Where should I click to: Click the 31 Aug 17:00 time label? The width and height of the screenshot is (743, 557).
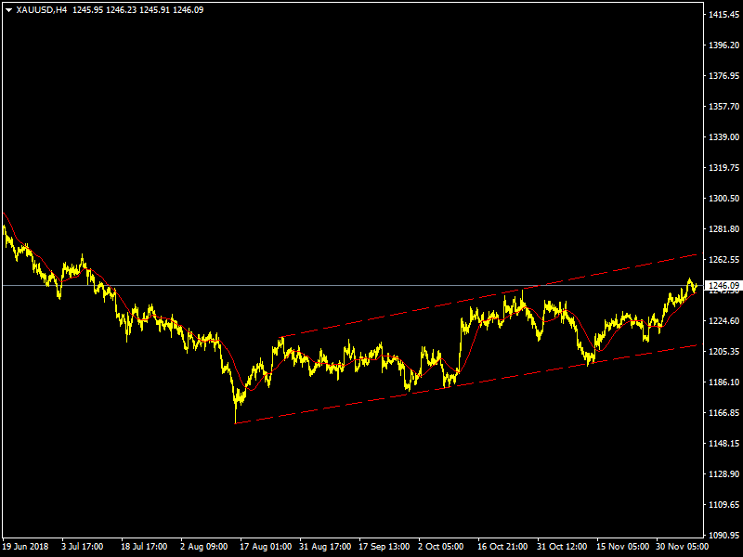(325, 547)
